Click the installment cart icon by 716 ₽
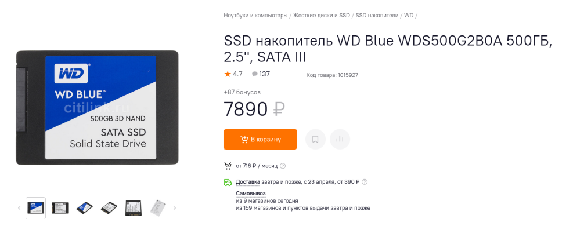The height and width of the screenshot is (237, 573). (x=228, y=166)
